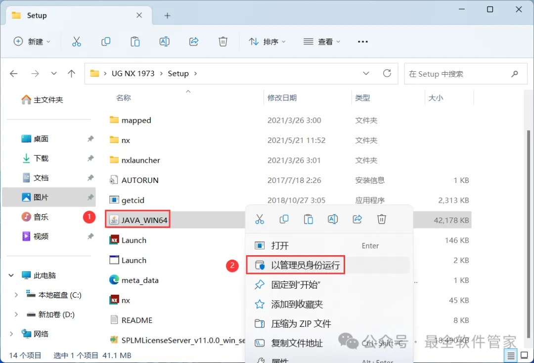Choose 复制文件地址 in the context menu

329,343
